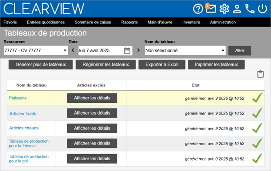Show details for the friteuse table
Image resolution: width=271 pixels, height=171 pixels.
(92, 143)
